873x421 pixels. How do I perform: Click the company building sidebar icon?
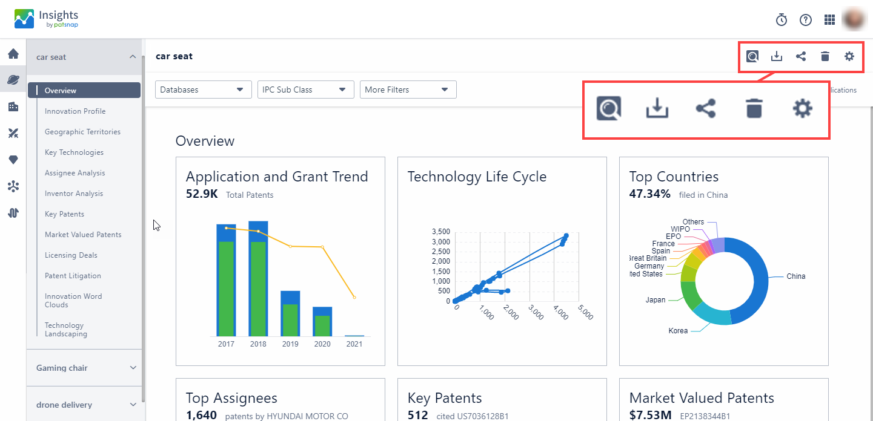coord(13,106)
